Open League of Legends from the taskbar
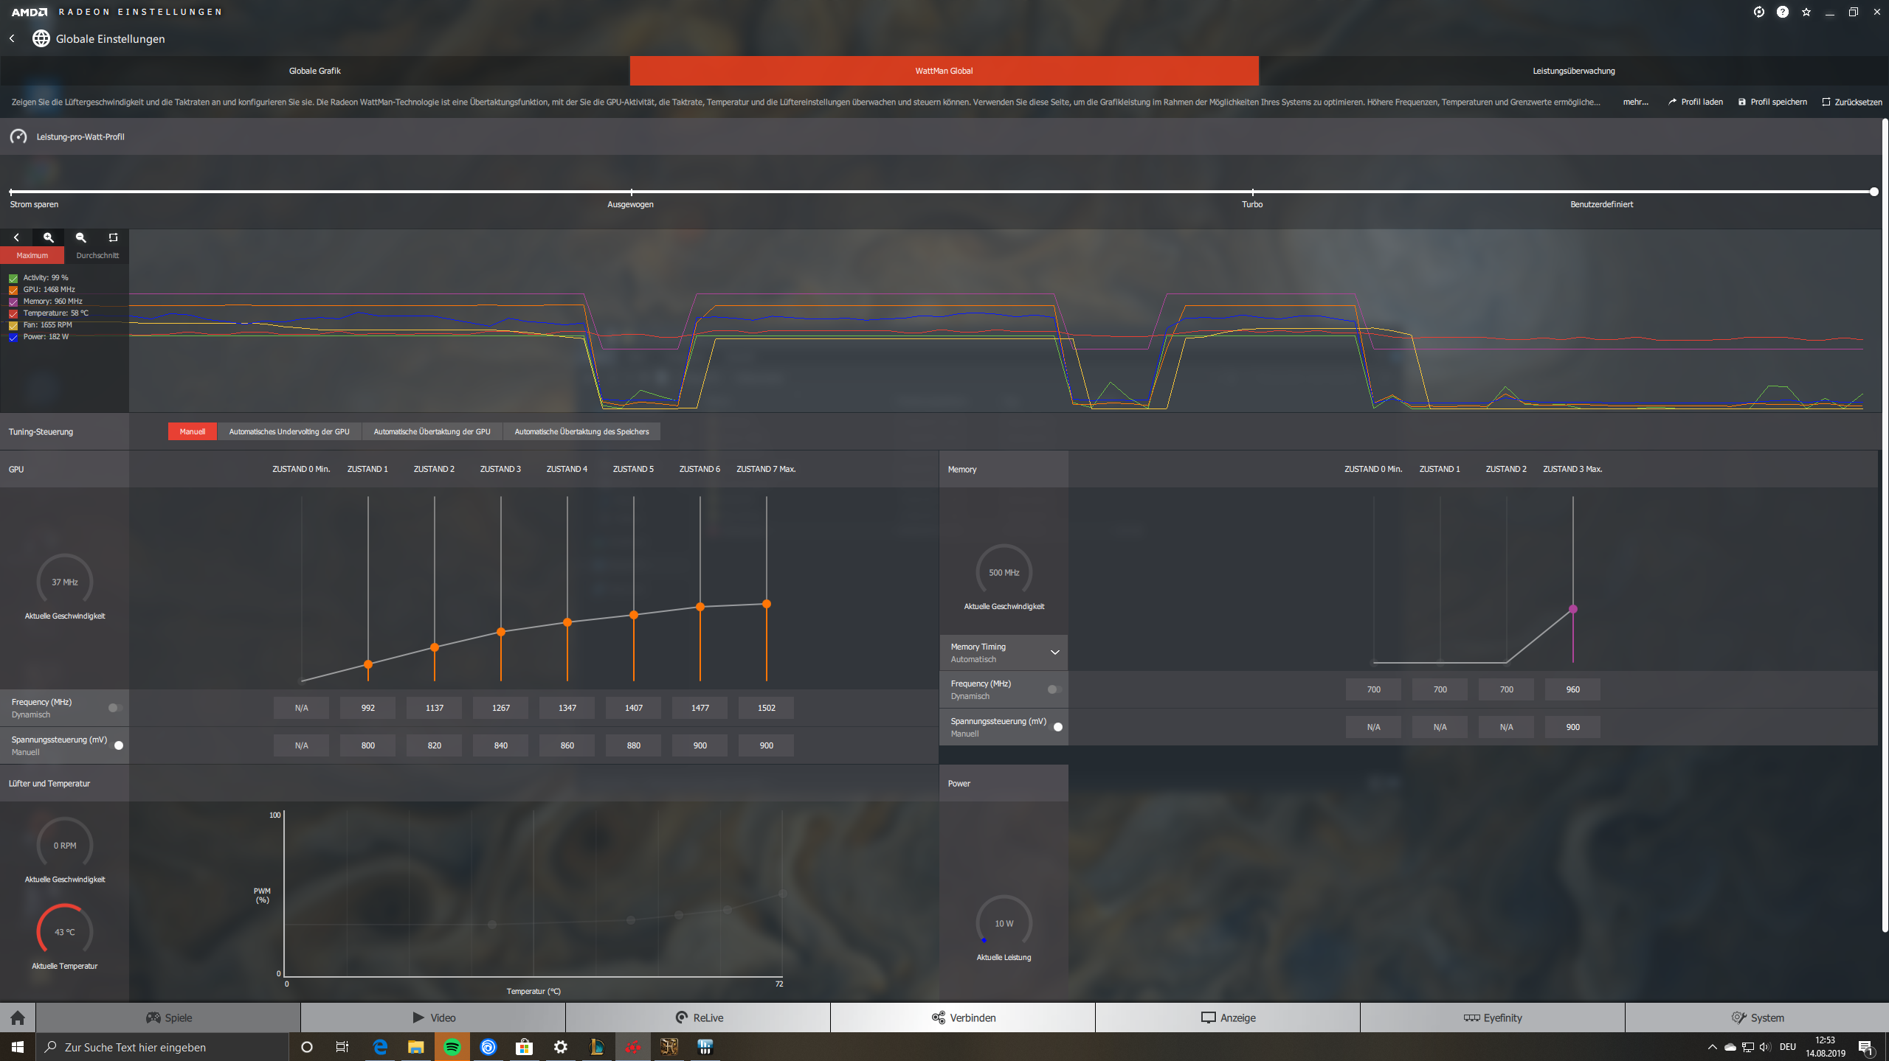 [x=597, y=1047]
